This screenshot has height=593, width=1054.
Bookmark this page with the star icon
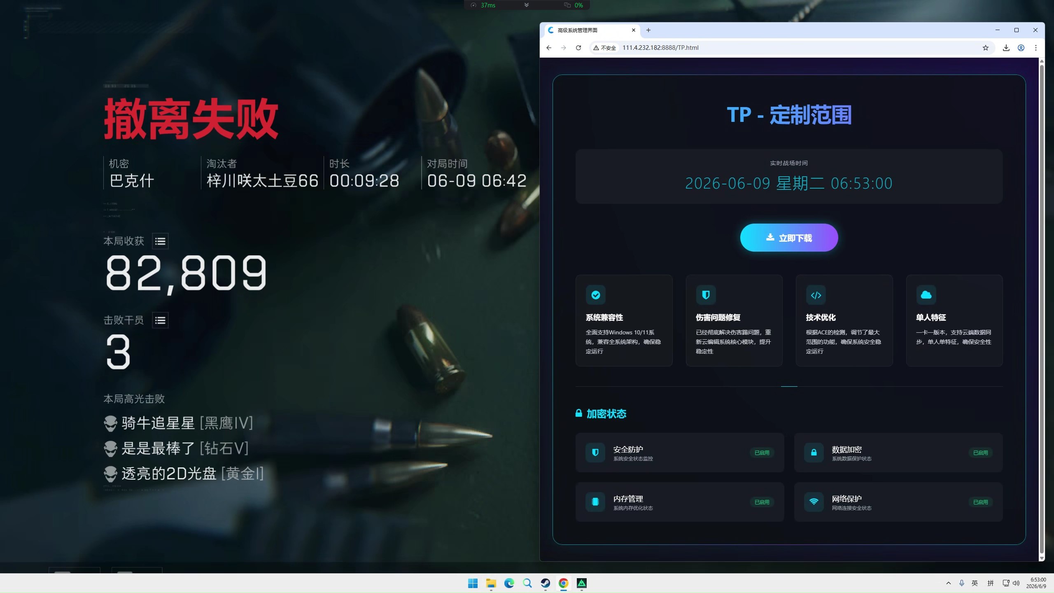click(x=985, y=48)
